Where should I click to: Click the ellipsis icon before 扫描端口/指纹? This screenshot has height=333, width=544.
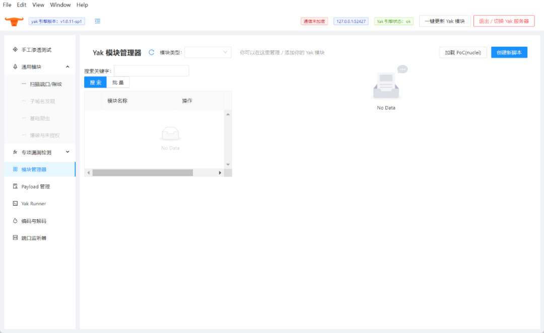click(x=24, y=84)
